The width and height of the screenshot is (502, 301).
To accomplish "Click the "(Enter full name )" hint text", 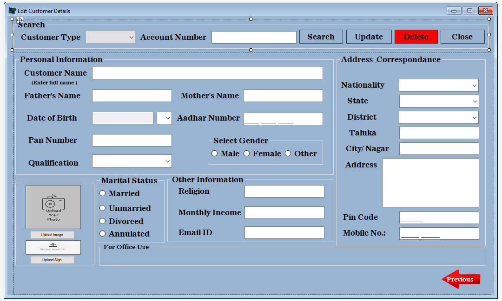I will tap(54, 83).
